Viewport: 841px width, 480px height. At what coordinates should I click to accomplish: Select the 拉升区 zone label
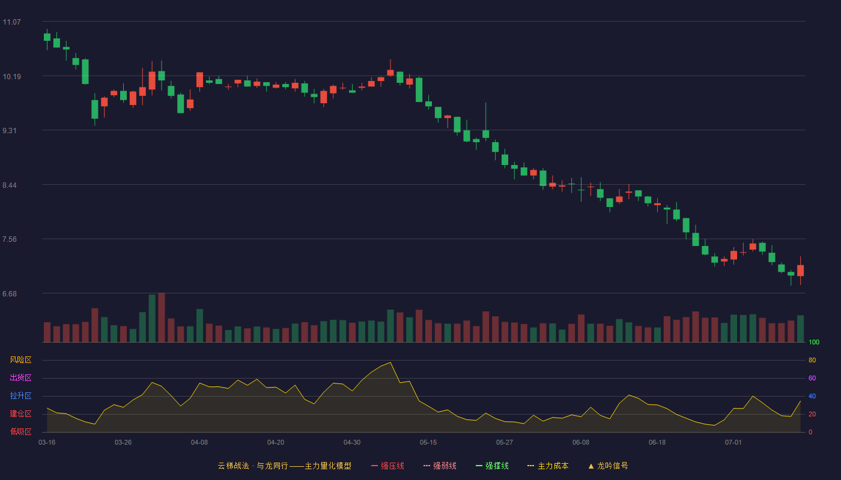coord(20,396)
